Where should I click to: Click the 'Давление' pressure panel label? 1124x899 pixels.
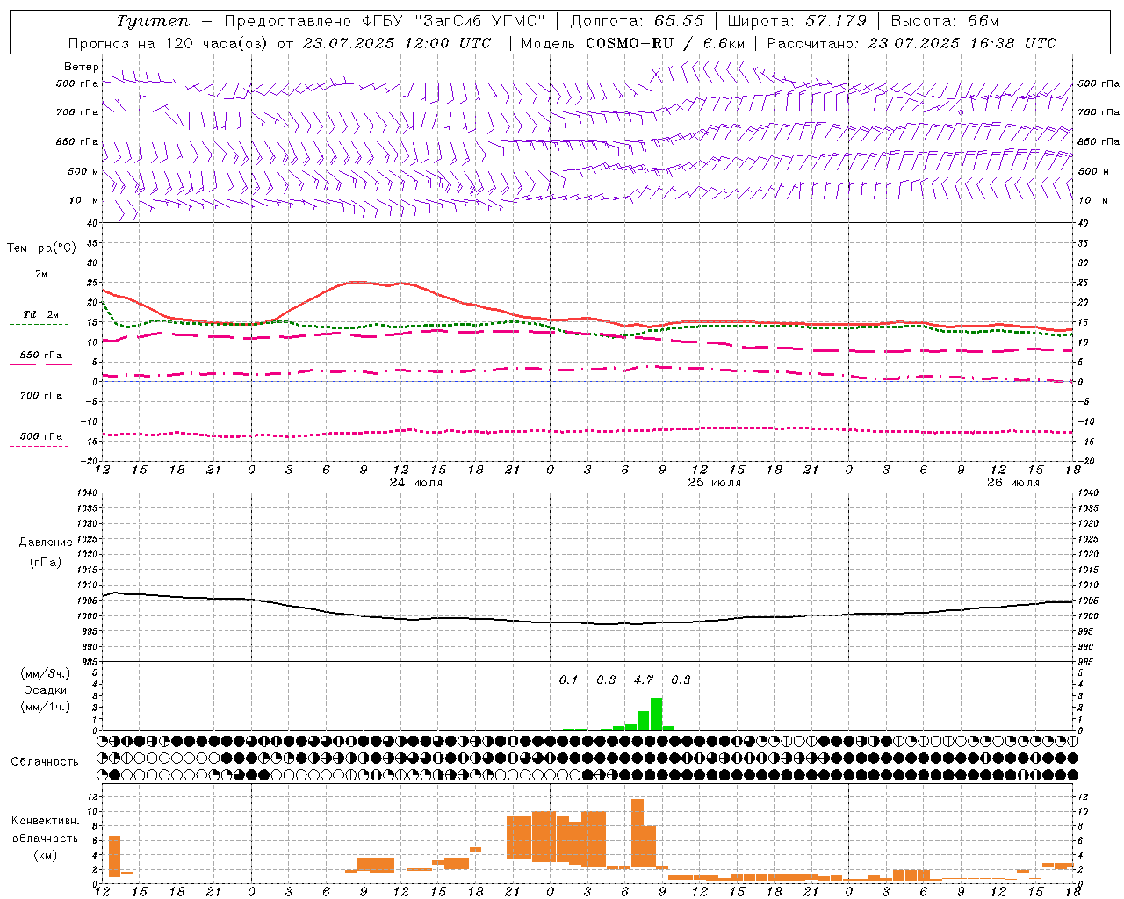point(46,543)
